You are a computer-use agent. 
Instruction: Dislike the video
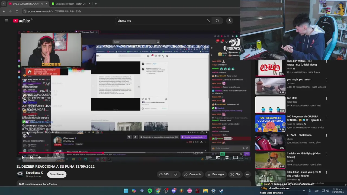[x=175, y=174]
